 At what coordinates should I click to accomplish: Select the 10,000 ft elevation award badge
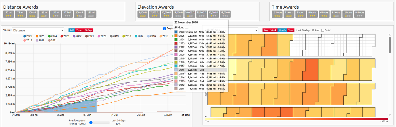pyautogui.click(x=166, y=14)
